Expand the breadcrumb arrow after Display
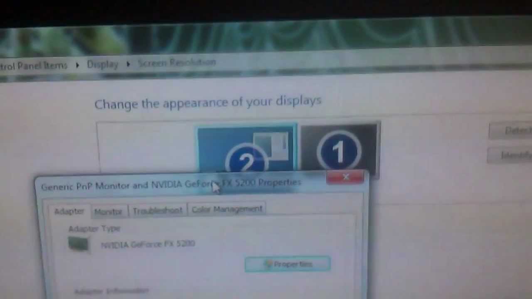The image size is (532, 299). click(x=128, y=64)
